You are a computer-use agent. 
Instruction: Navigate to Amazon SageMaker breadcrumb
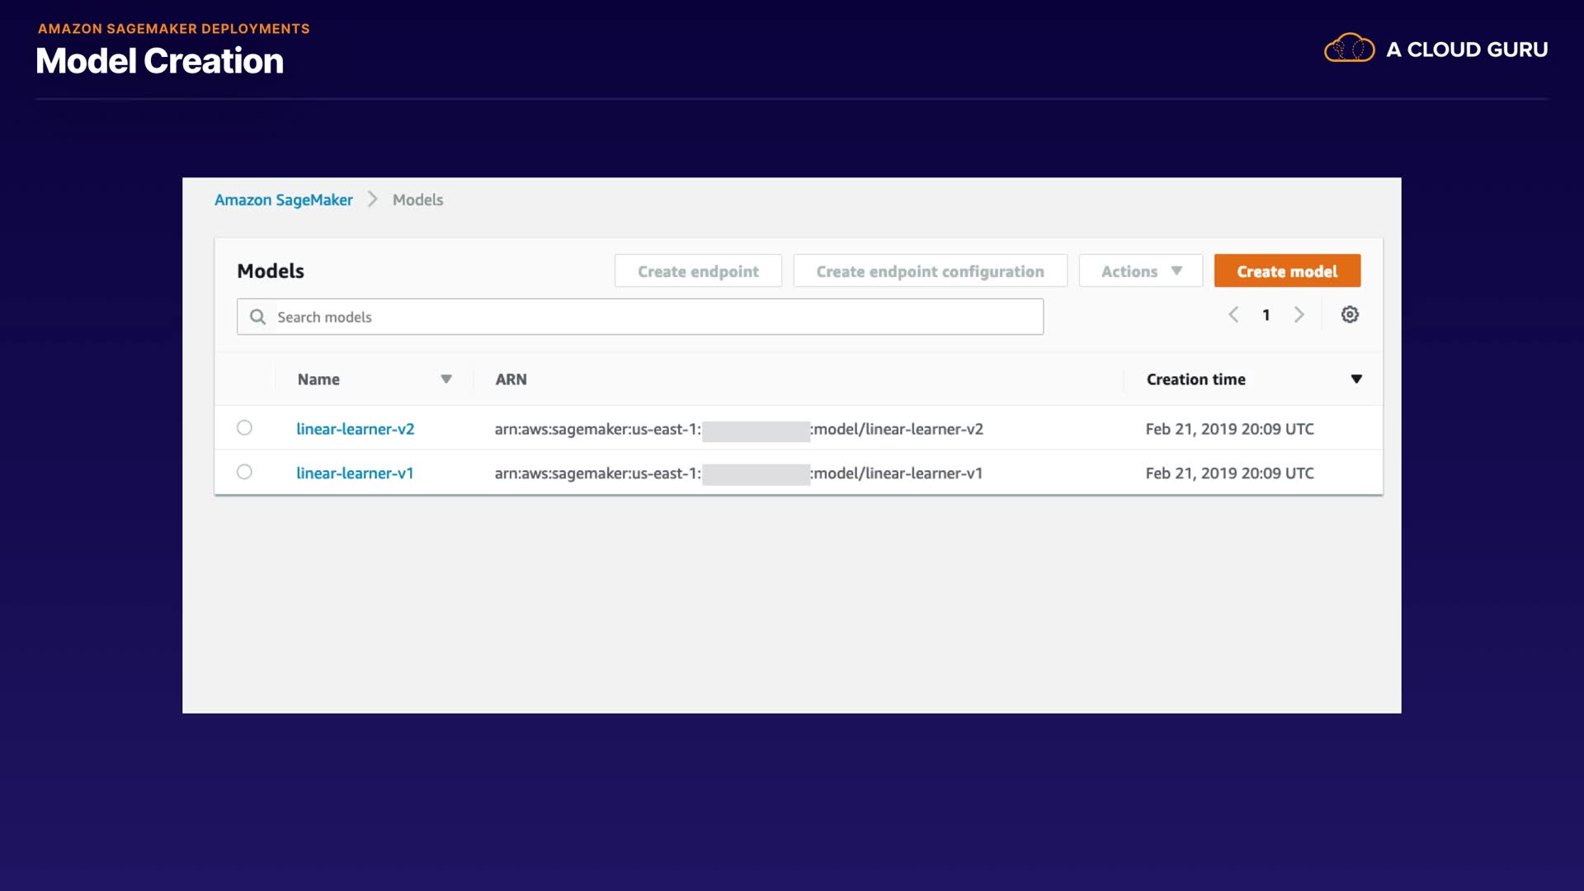pos(283,200)
